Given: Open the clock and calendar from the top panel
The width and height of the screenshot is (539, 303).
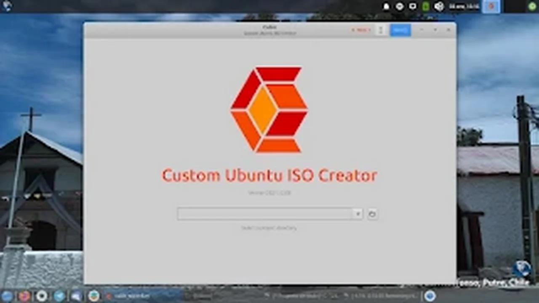Looking at the screenshot, I should (463, 6).
